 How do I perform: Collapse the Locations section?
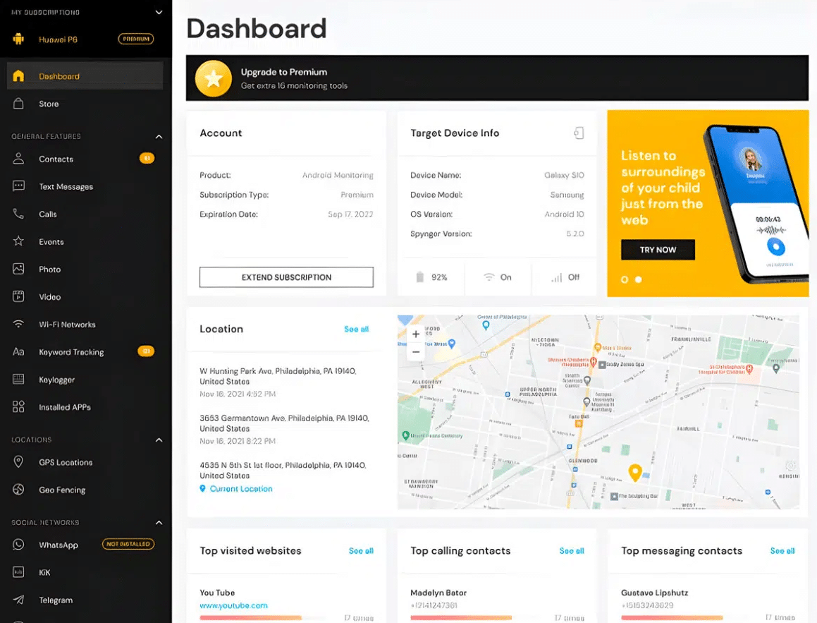click(x=159, y=440)
